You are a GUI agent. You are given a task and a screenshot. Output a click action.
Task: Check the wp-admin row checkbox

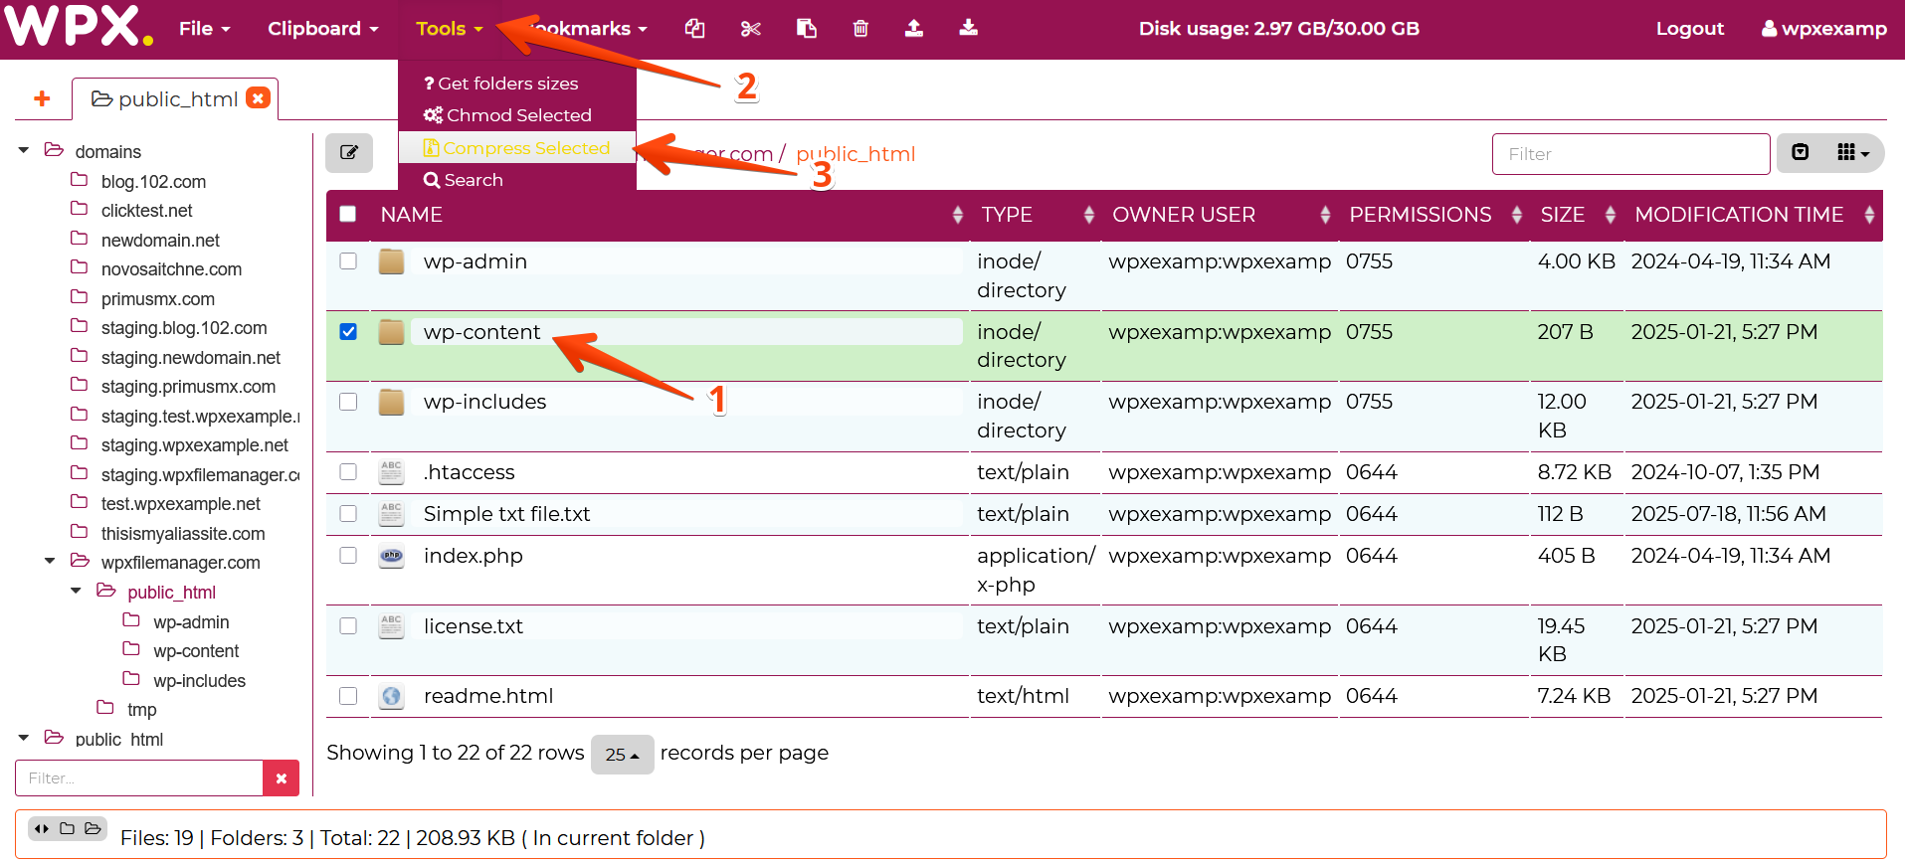pyautogui.click(x=348, y=260)
